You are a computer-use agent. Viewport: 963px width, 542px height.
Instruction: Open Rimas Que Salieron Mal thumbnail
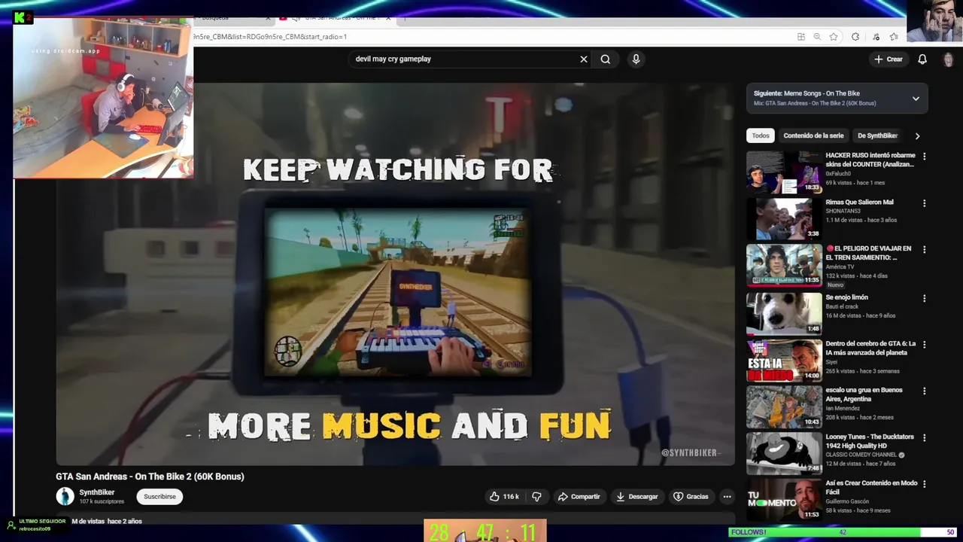(784, 218)
